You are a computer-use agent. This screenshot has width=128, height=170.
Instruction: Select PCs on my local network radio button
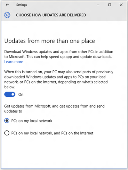point(7,121)
